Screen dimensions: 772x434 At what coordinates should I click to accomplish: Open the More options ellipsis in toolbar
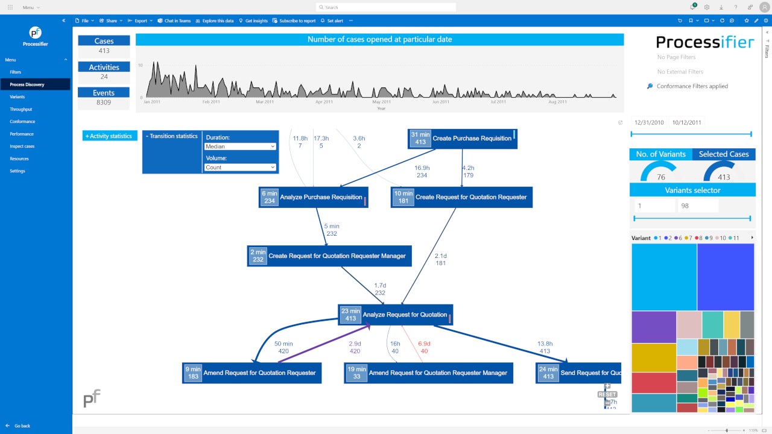351,20
